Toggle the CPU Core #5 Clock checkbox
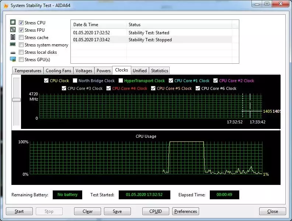 153,88
